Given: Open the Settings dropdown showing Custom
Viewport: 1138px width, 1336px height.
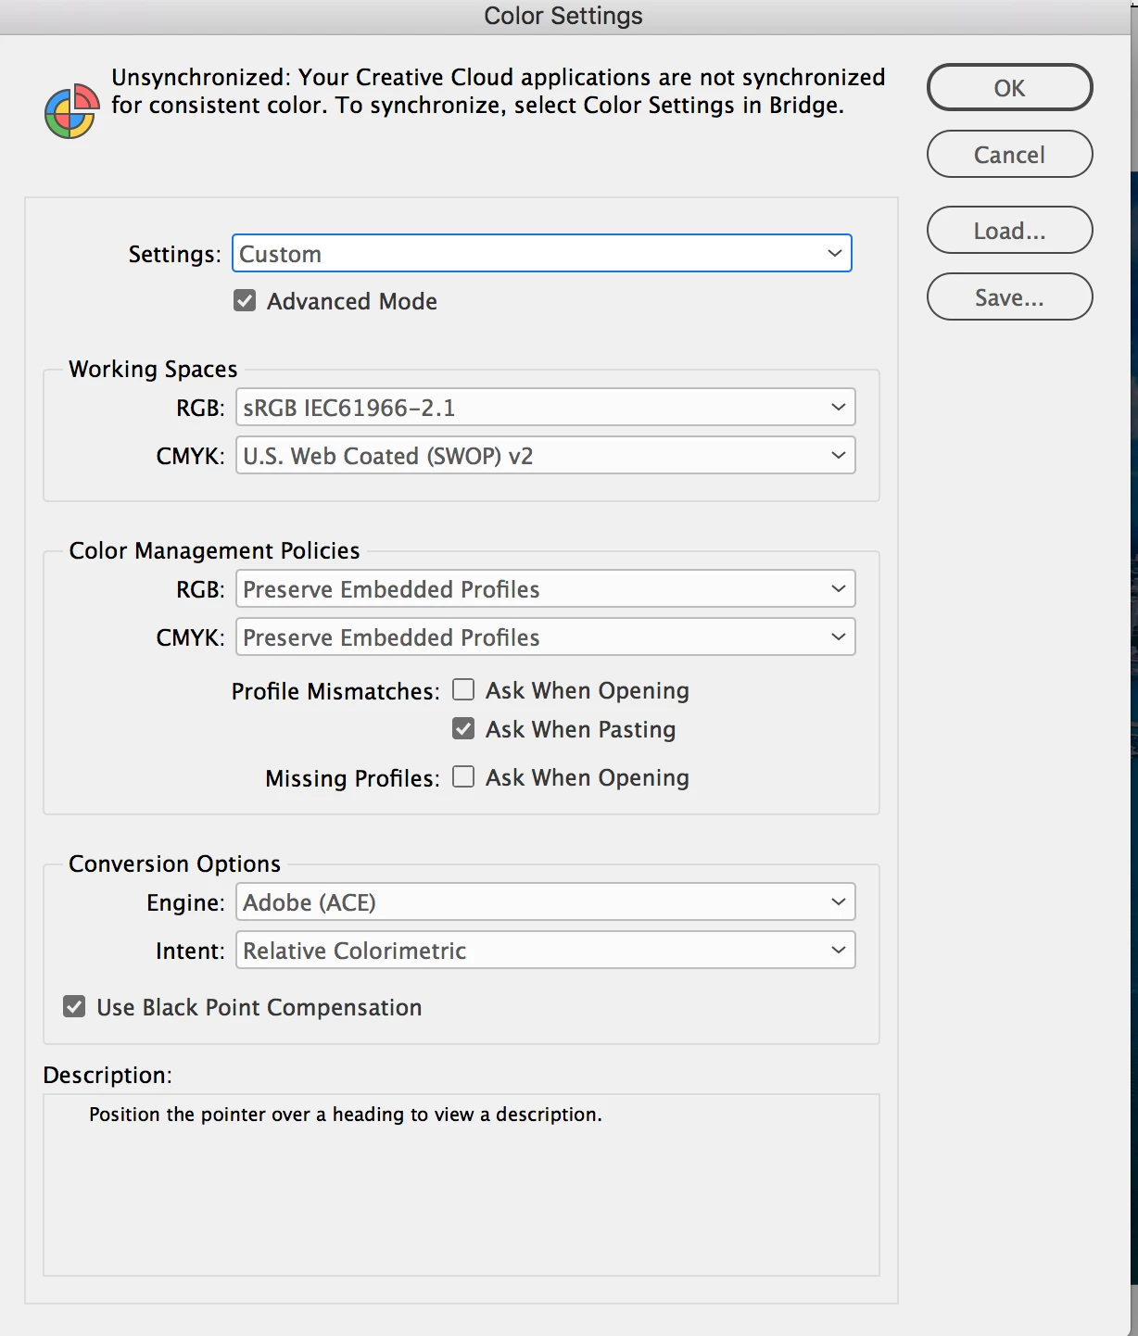Looking at the screenshot, I should point(542,253).
